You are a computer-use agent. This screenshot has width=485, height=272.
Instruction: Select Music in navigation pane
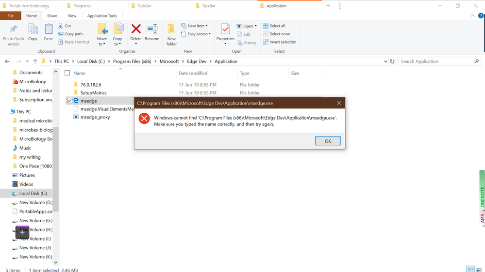(25, 148)
